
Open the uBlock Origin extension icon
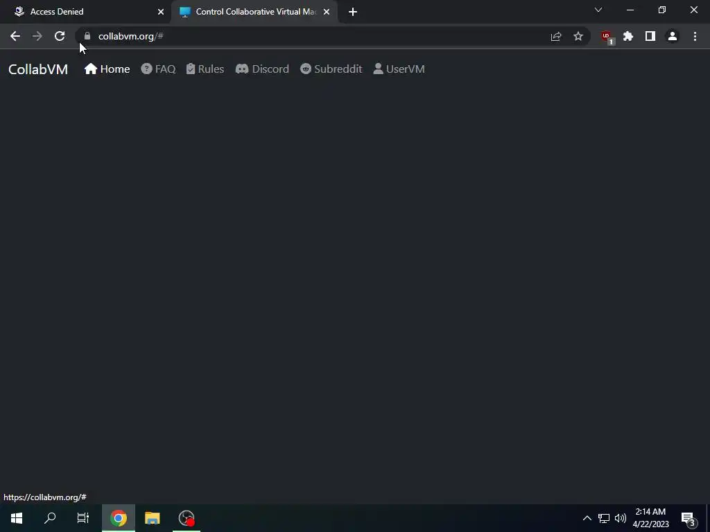607,37
